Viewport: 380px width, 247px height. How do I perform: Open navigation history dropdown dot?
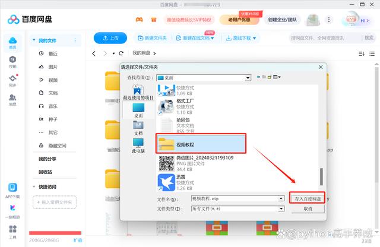[113, 53]
